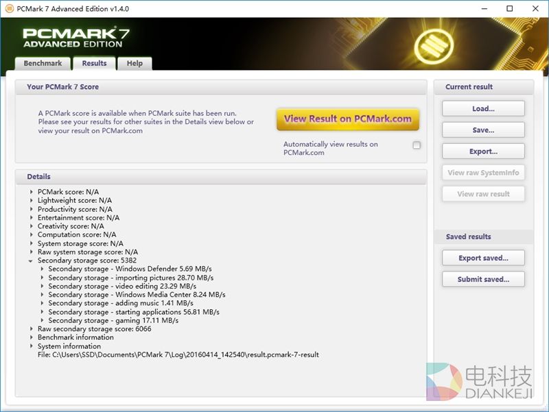Click the PCMark 7 Advanced Edition logo
The height and width of the screenshot is (412, 549).
(x=75, y=38)
